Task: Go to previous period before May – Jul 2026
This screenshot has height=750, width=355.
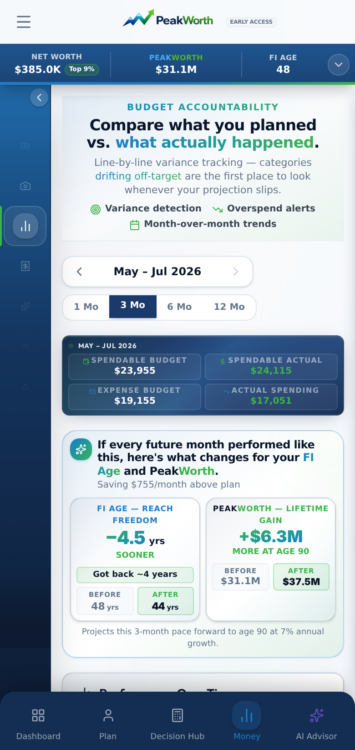Action: click(79, 272)
